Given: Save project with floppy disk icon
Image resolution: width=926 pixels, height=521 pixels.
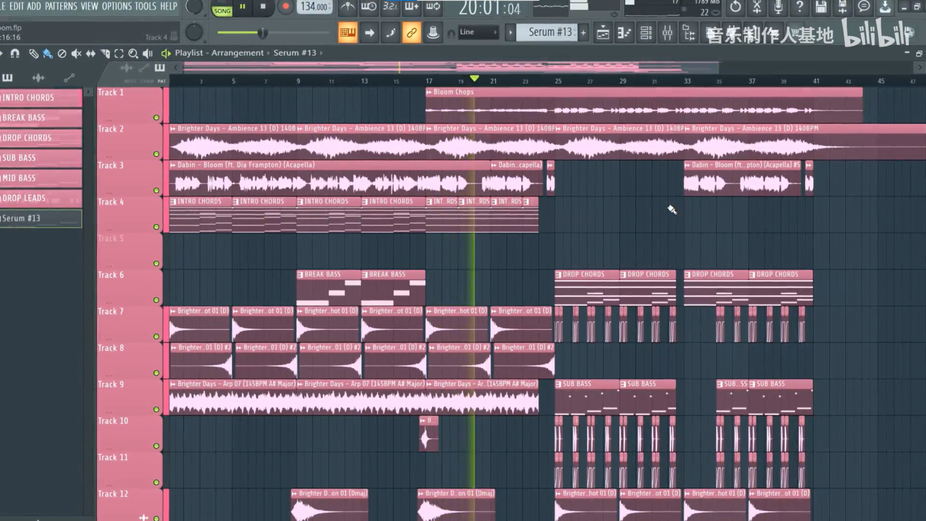Looking at the screenshot, I should [x=821, y=7].
